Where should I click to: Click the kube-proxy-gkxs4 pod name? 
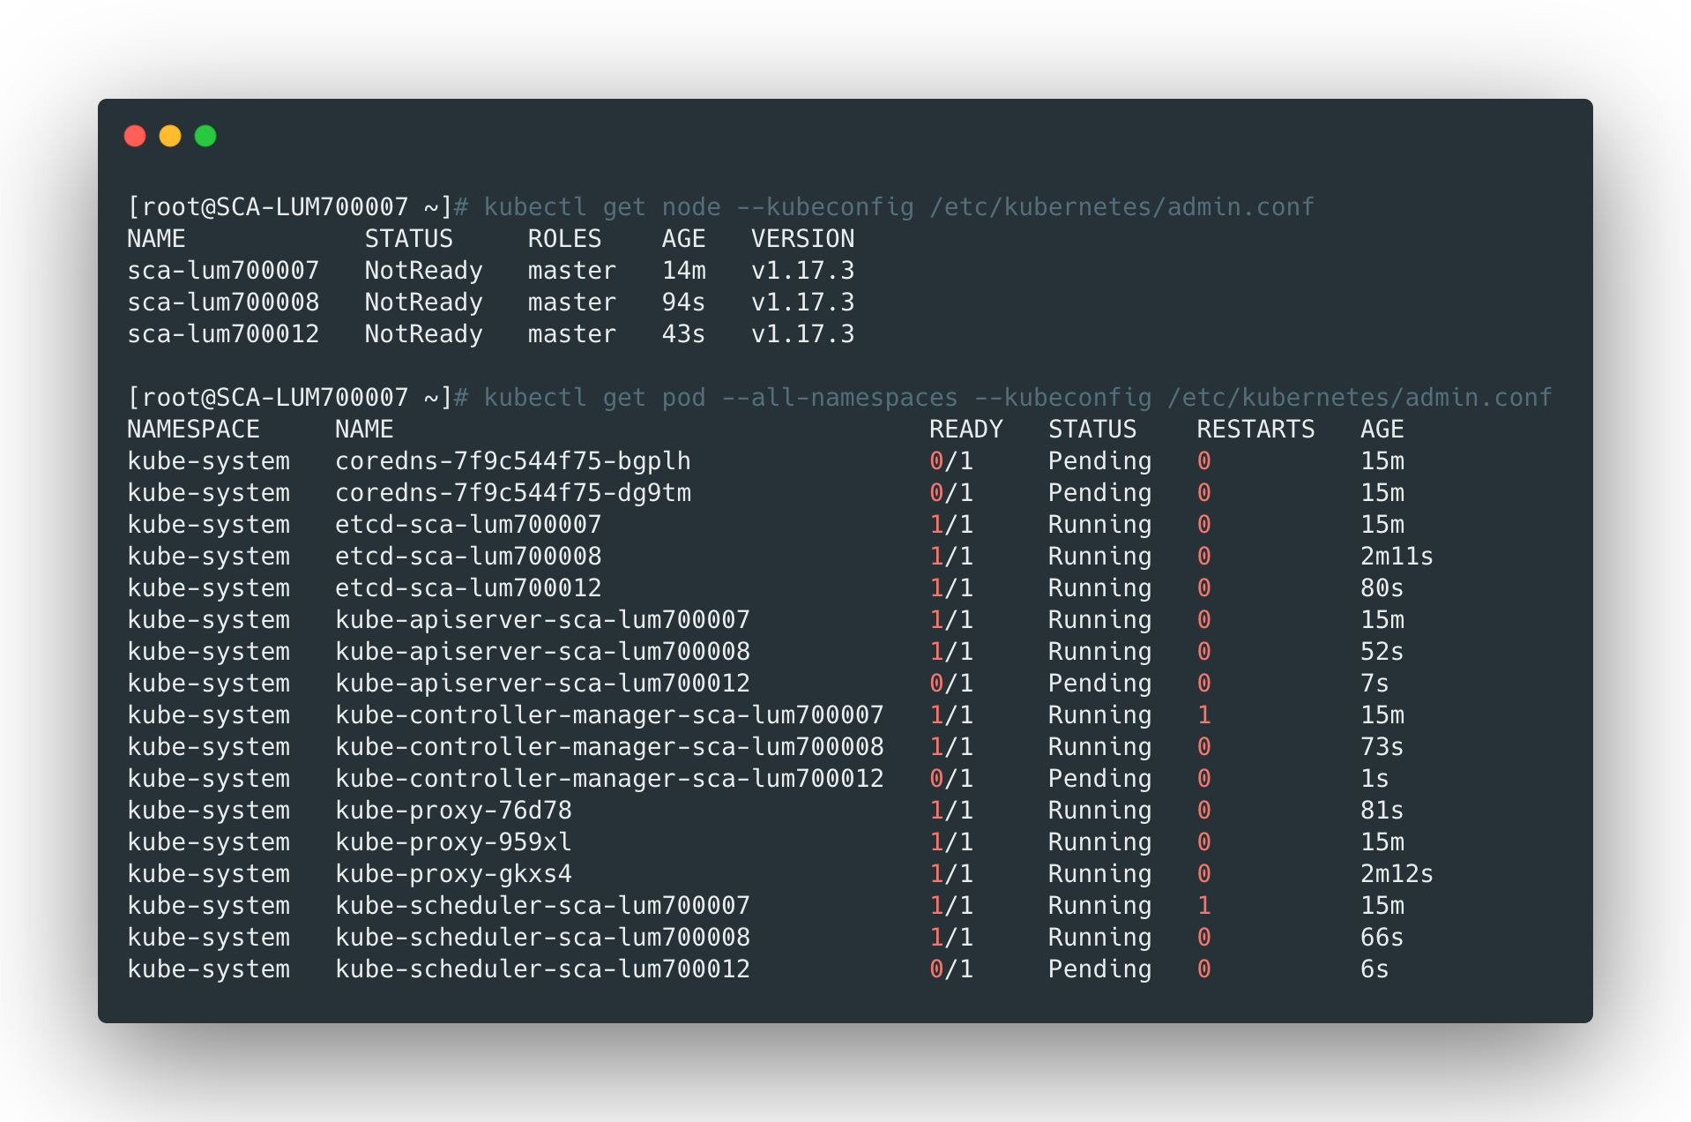pyautogui.click(x=453, y=874)
